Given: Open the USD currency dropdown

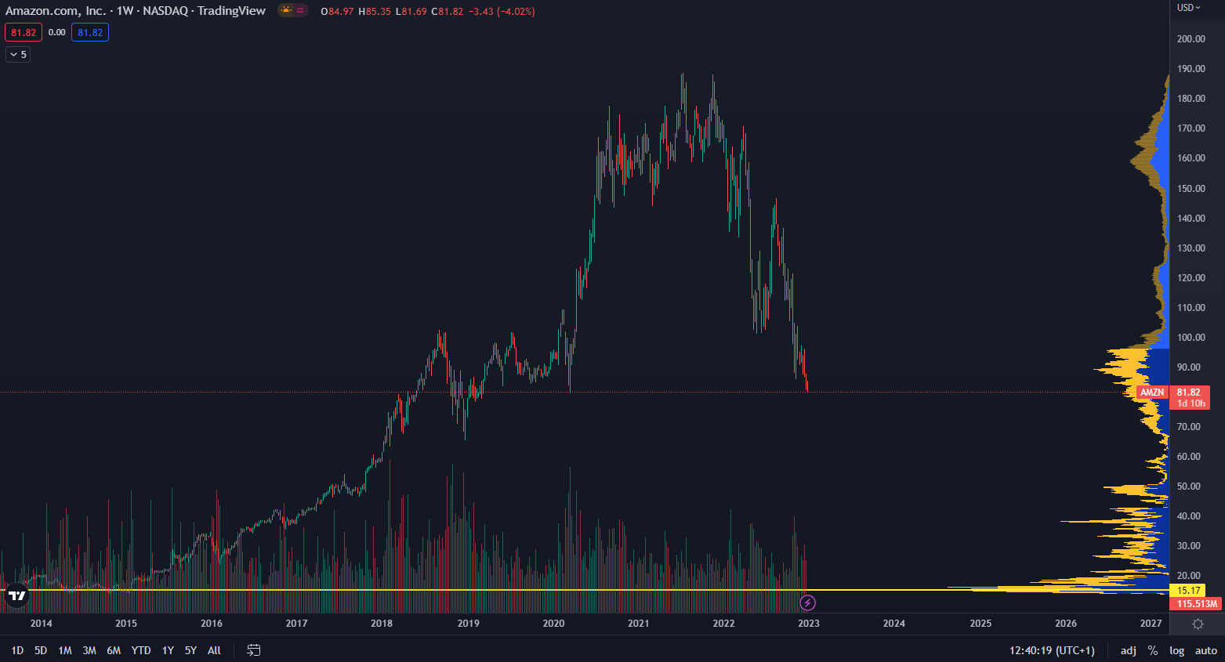Looking at the screenshot, I should [1188, 8].
